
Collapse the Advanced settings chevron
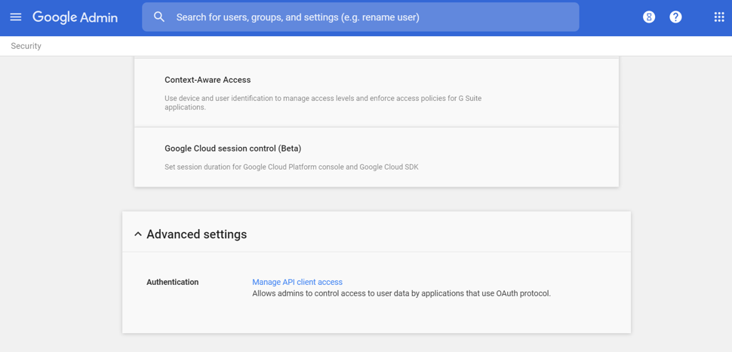pos(138,234)
